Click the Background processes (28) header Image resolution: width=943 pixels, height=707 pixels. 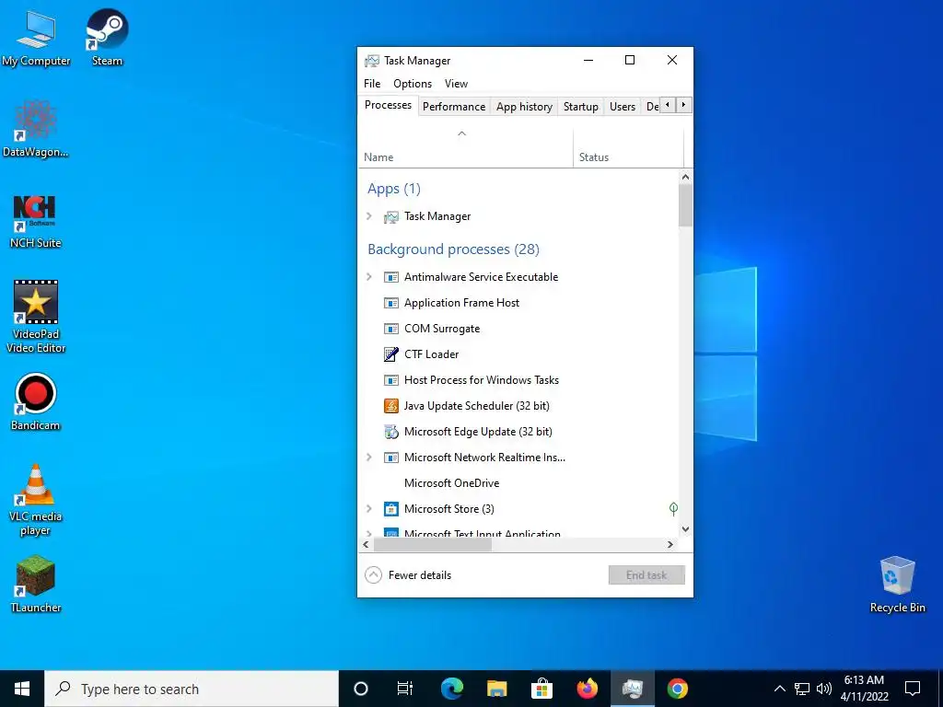[x=453, y=249]
